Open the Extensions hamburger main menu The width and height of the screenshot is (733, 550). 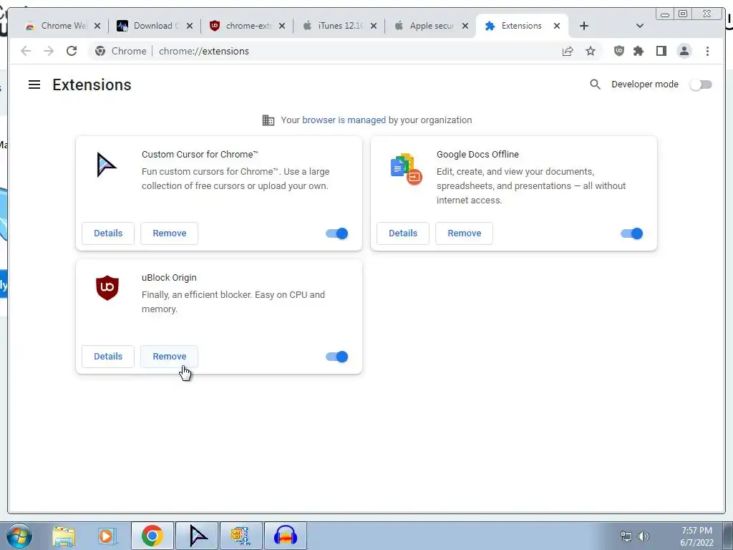coord(34,85)
